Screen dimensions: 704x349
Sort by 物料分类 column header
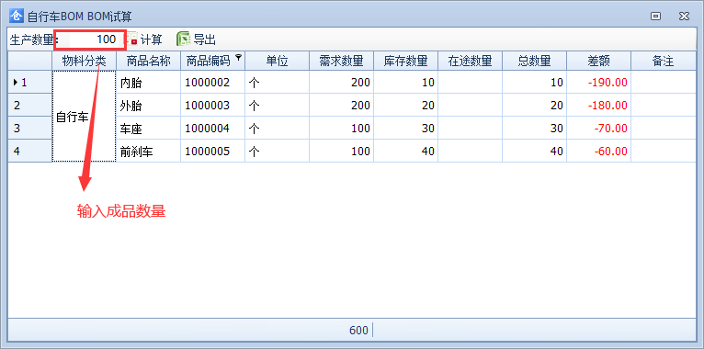[84, 61]
